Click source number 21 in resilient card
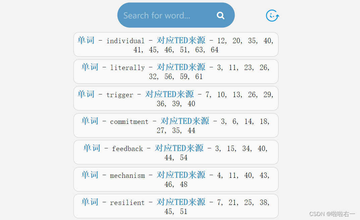360x220 pixels. (233, 202)
